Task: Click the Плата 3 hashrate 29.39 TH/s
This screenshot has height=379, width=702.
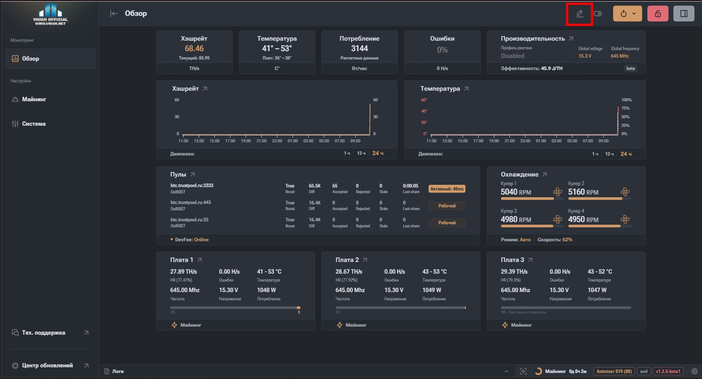Action: (x=514, y=272)
